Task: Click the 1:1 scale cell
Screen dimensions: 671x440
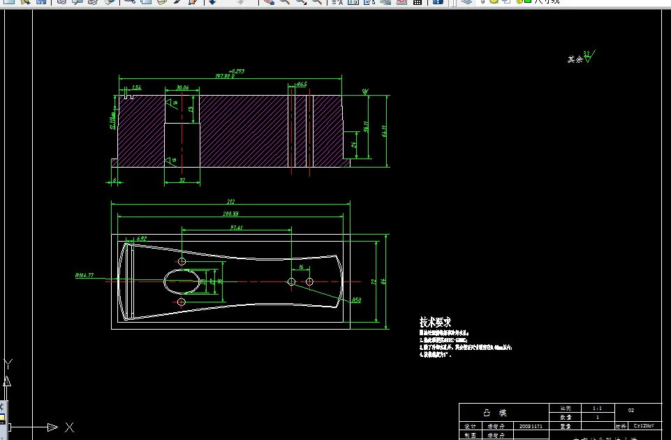Action: pos(598,409)
